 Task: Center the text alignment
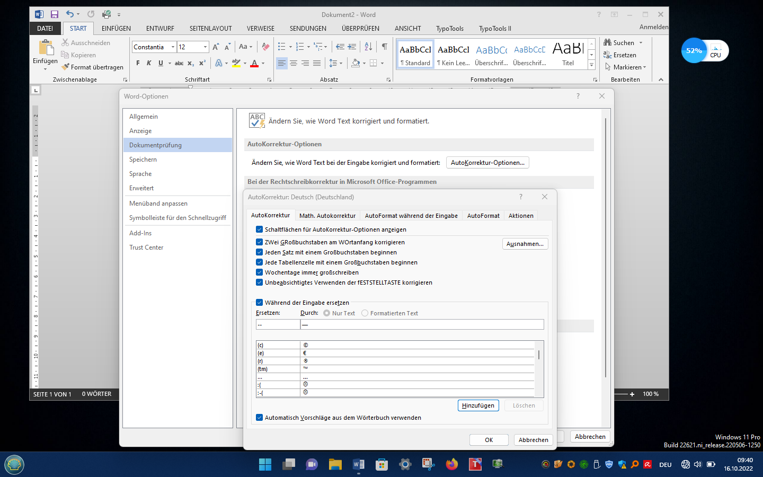[x=294, y=63]
